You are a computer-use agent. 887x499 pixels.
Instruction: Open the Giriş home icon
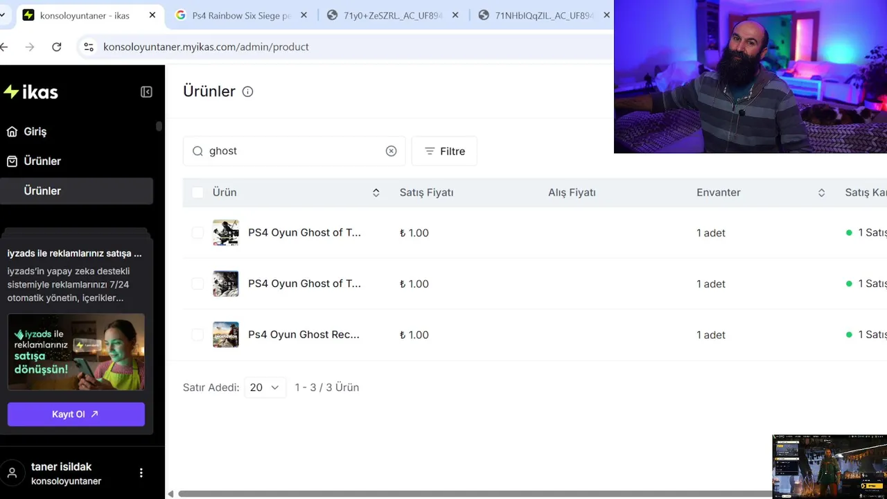coord(12,132)
